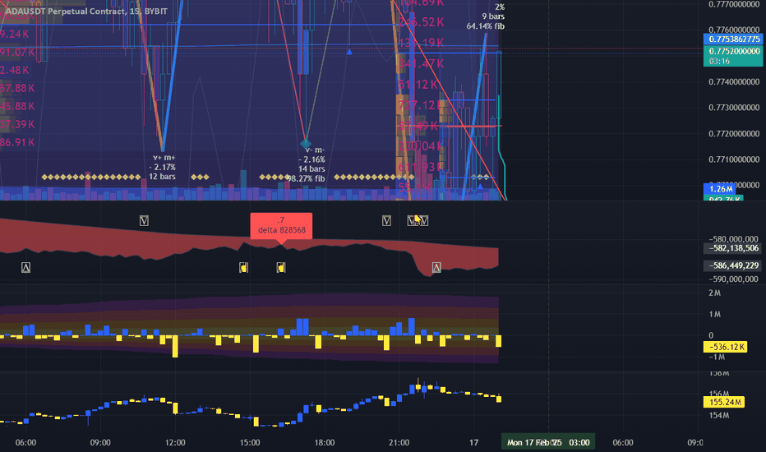Click the 21:00 time axis label
The image size is (766, 452).
click(399, 442)
